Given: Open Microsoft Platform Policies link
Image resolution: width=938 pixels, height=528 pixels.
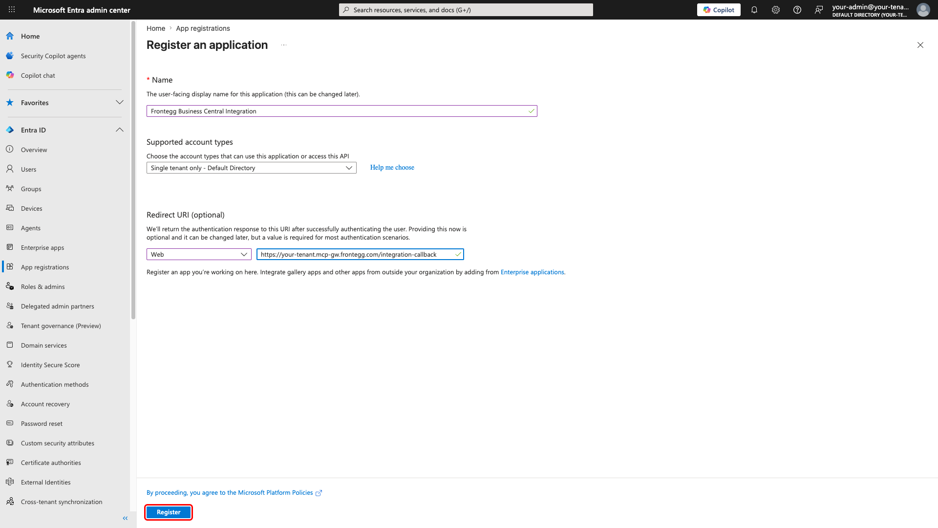Looking at the screenshot, I should 234,493.
